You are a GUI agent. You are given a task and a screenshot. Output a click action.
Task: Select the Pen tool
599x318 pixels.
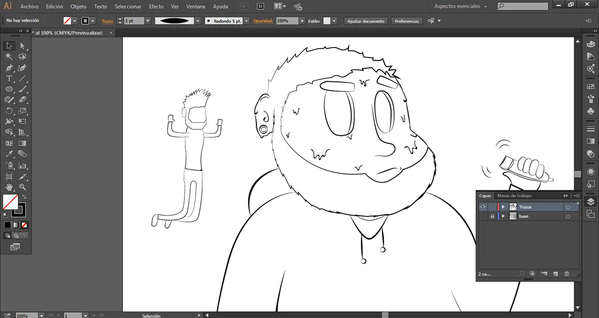[x=9, y=68]
